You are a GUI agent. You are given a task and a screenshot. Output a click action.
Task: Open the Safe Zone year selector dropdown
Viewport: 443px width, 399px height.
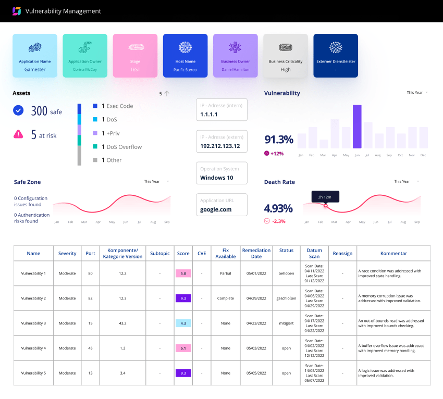pos(153,181)
